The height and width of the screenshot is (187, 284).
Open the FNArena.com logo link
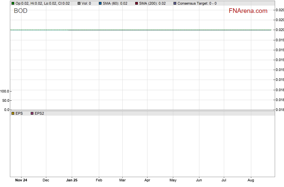[248, 11]
